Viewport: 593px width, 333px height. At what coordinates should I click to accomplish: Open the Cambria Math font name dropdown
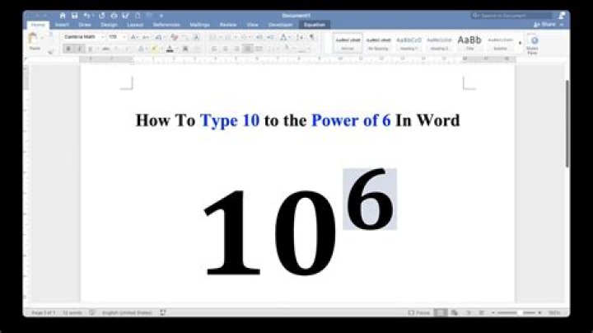tap(82, 37)
